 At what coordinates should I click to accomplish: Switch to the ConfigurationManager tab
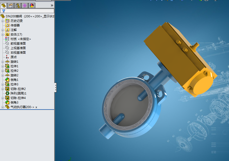click(x=18, y=6)
